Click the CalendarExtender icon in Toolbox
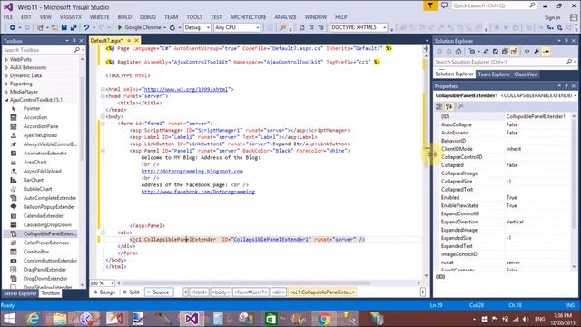581x327 pixels. point(14,216)
